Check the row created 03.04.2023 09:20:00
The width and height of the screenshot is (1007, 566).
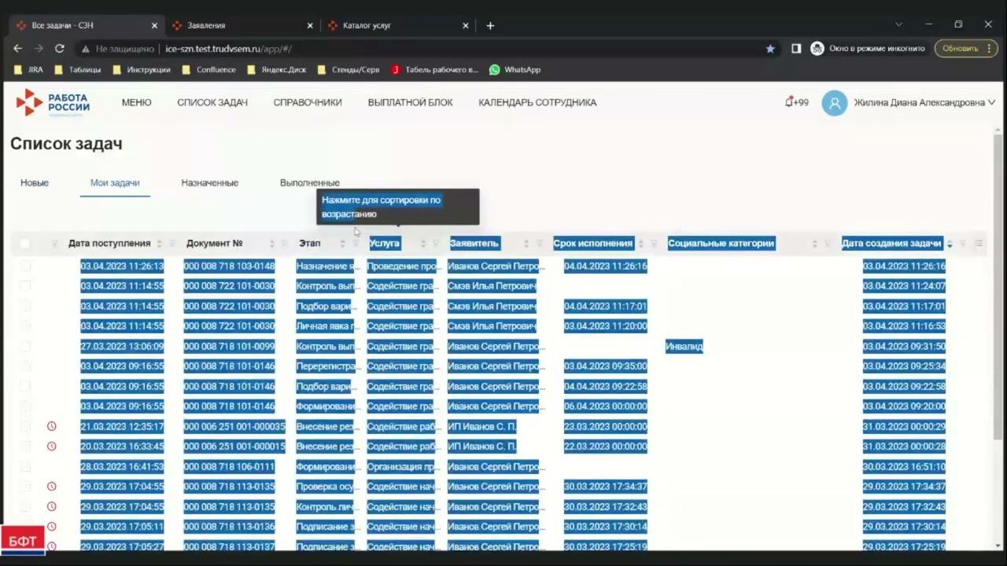click(25, 406)
